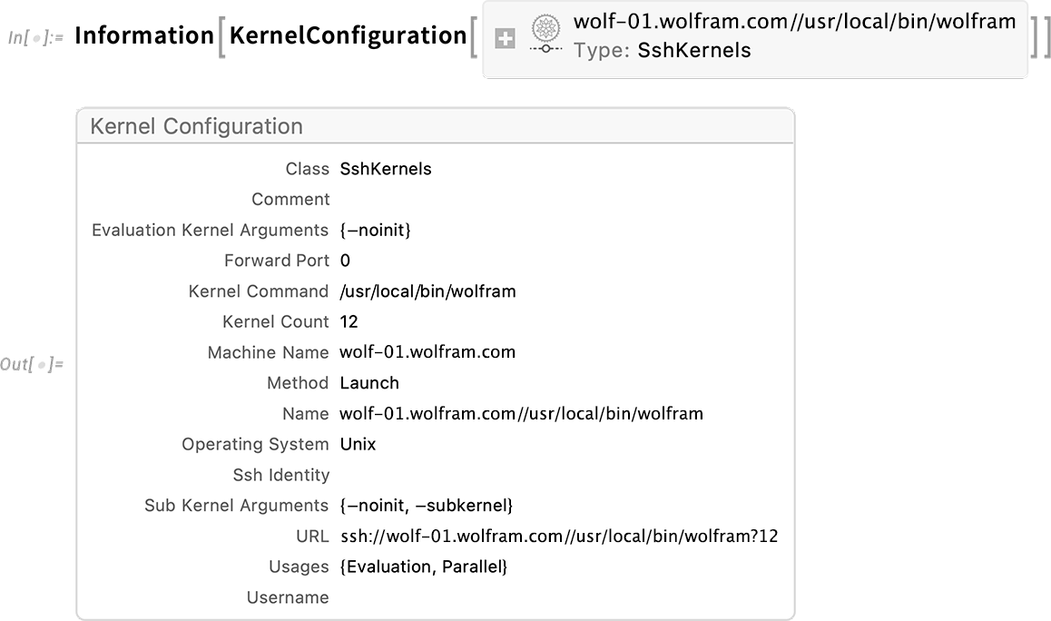The image size is (1051, 621).
Task: Click the Forward Port value 0
Action: 345,261
